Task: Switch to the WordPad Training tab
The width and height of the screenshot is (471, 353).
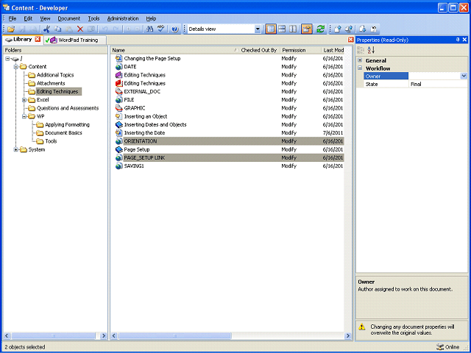Action: [75, 40]
